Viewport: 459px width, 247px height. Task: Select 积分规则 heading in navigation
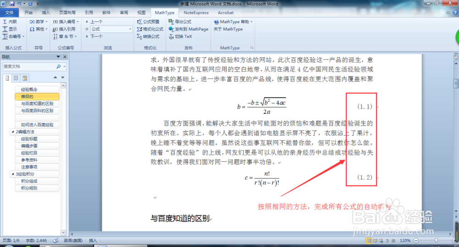(37, 188)
